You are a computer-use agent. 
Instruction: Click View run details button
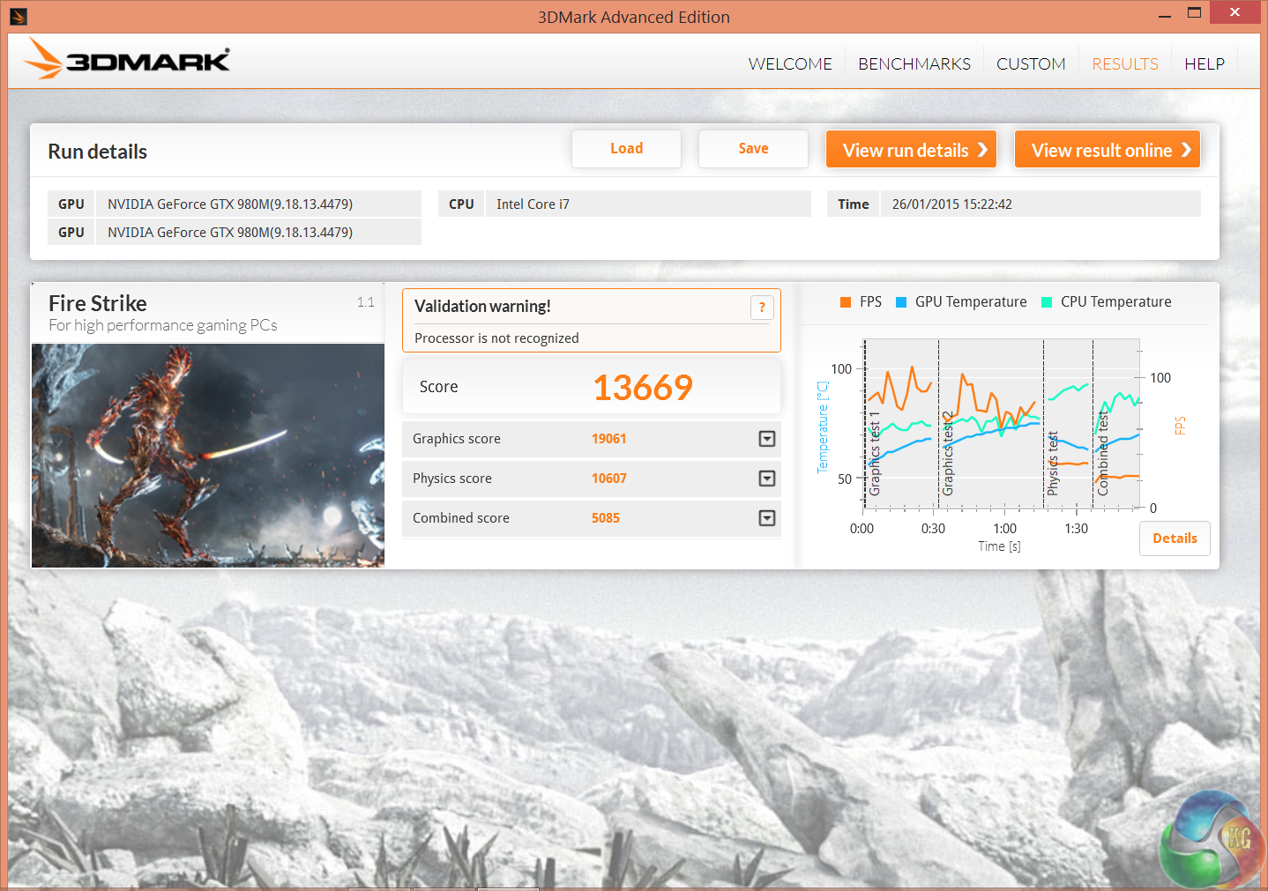pyautogui.click(x=912, y=150)
